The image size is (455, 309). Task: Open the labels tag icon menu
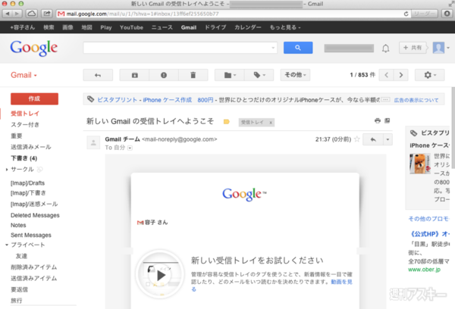click(259, 75)
